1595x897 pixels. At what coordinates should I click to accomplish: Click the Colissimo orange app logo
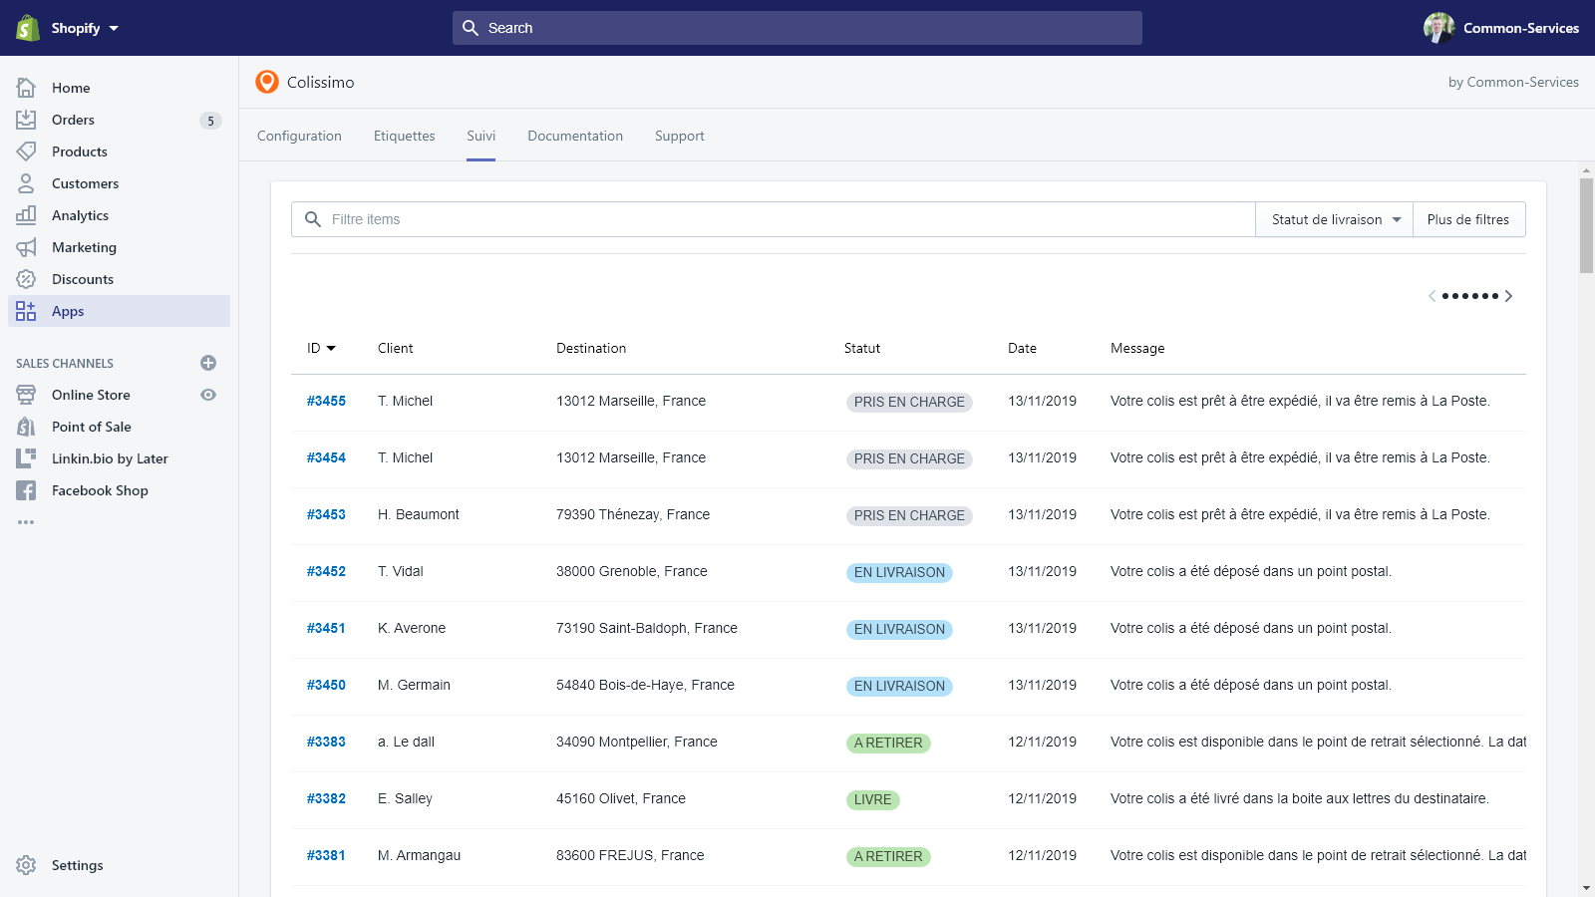click(x=267, y=82)
